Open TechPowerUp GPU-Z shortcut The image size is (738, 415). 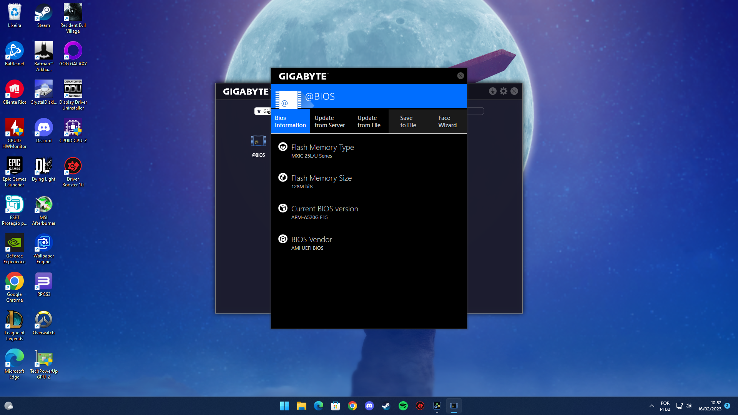coord(44,364)
